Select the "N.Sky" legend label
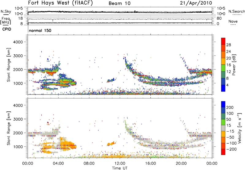245x170 pixels. [x=6, y=11]
